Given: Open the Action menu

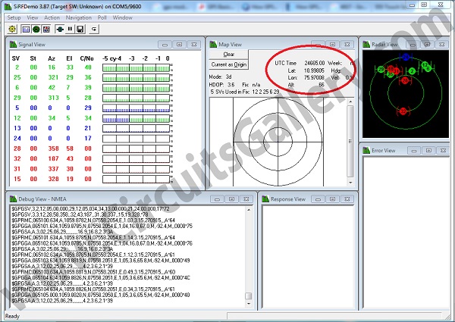Looking at the screenshot, I should (x=52, y=17).
